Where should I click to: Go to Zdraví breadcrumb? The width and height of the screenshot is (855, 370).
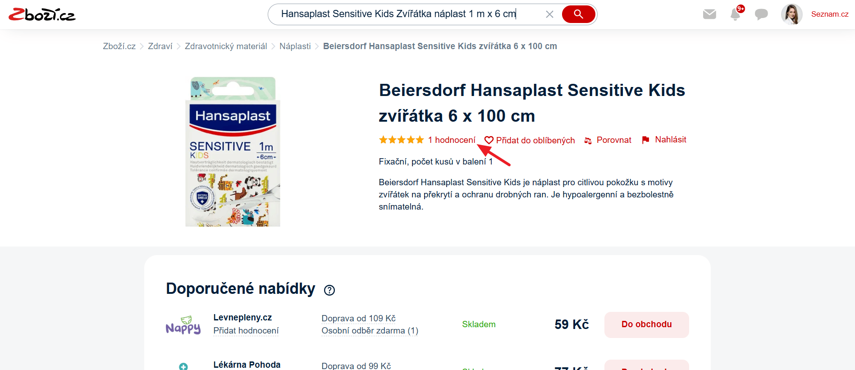[160, 46]
